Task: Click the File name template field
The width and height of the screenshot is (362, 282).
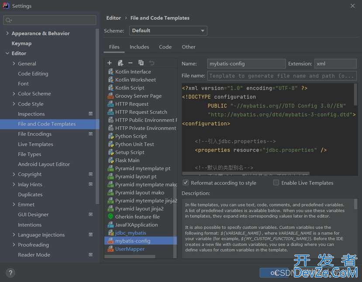Action: 282,76
